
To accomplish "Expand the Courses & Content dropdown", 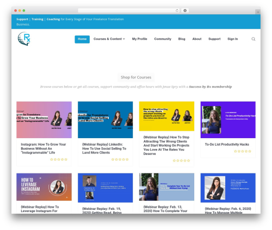I will (x=109, y=39).
